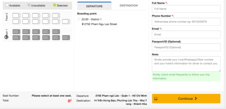226x109 pixels.
Task: Click third unavailable seat in Floor 1 lower row
Action: pos(36,38)
